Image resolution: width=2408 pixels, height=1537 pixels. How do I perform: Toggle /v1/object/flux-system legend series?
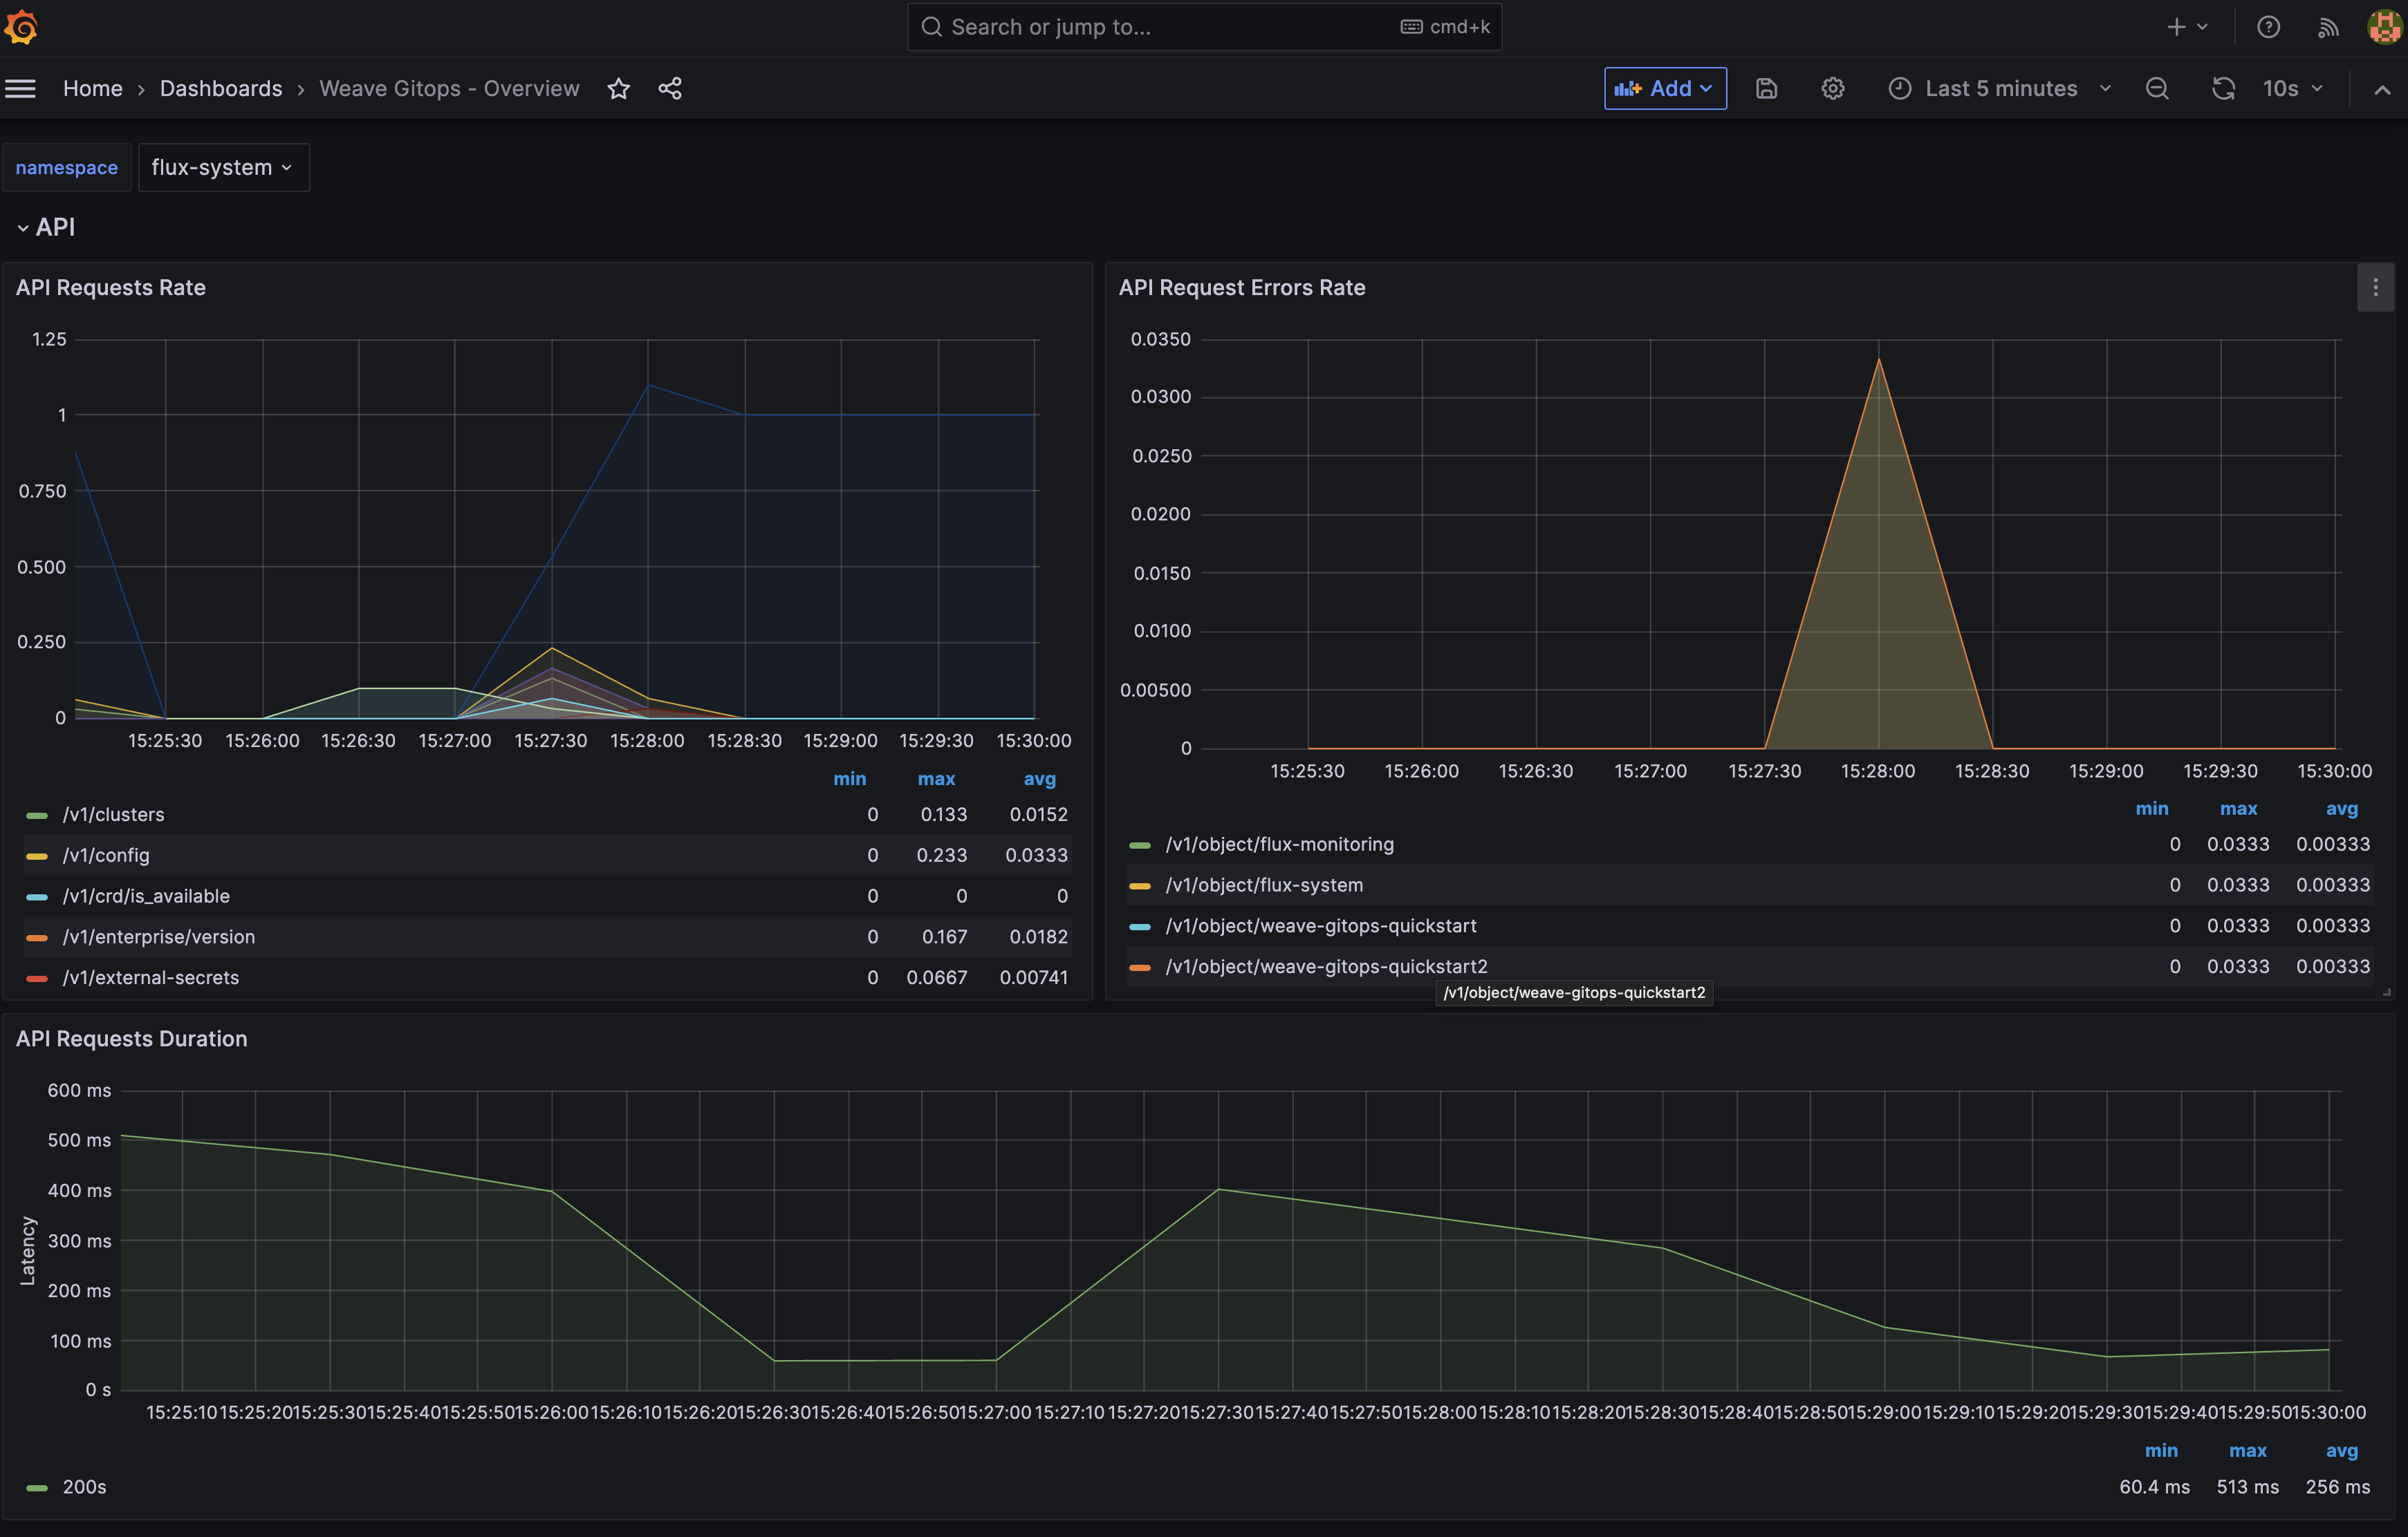tap(1264, 885)
